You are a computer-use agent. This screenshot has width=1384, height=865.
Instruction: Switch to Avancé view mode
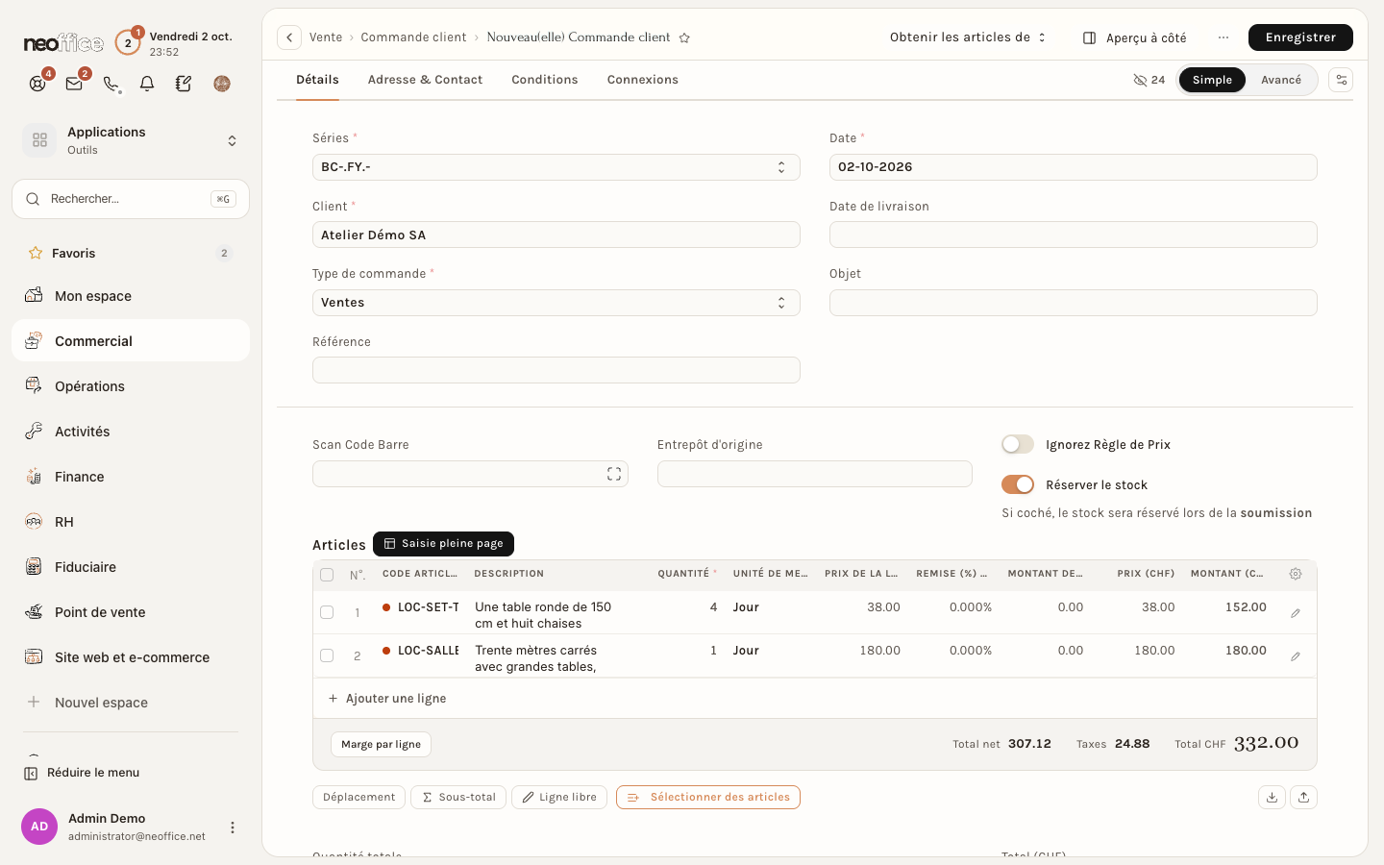[x=1280, y=80]
